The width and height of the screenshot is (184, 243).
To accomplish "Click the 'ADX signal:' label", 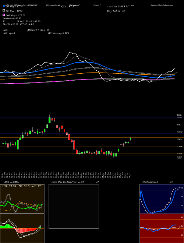I will click(x=9, y=33).
